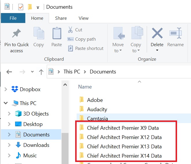Click the Properties checkmark icon in title bar
Screen dimensions: 191x164
click(x=21, y=7)
